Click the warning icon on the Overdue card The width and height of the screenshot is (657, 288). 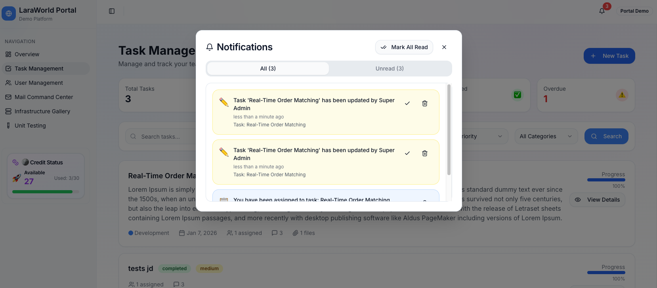(x=622, y=95)
